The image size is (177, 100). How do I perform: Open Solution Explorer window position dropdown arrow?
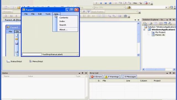point(167,20)
